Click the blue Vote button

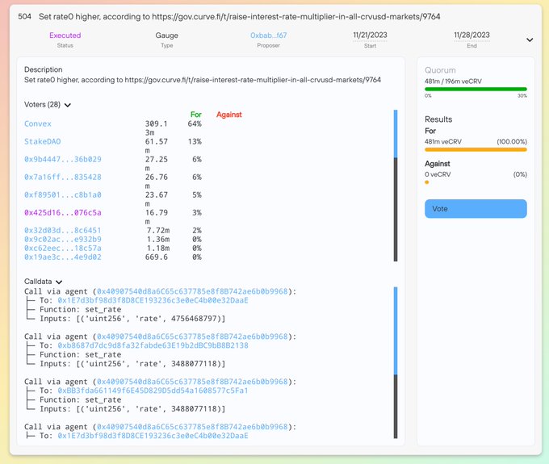(x=476, y=209)
